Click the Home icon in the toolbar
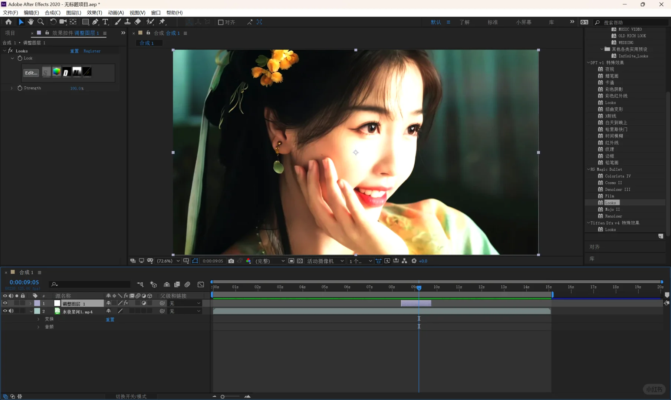Viewport: 671px width, 400px height. point(8,22)
